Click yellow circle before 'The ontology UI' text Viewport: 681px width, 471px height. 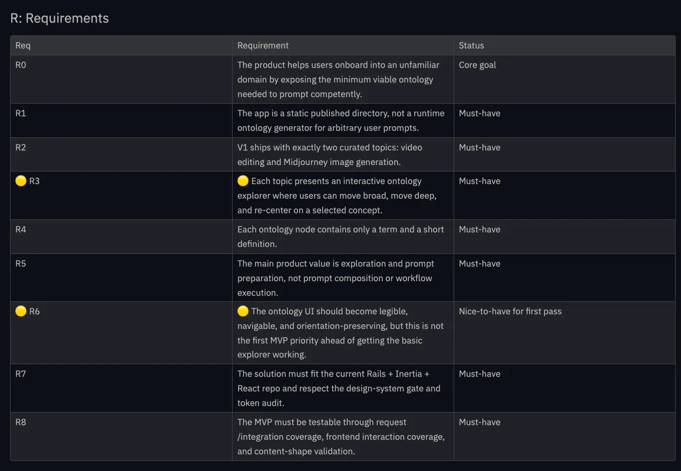point(243,311)
